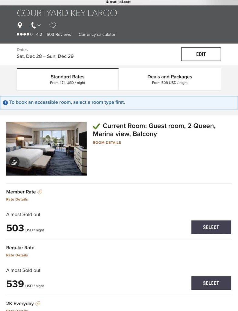This screenshot has width=238, height=311.
Task: Select the Standard Rates tab
Action: pyautogui.click(x=67, y=79)
